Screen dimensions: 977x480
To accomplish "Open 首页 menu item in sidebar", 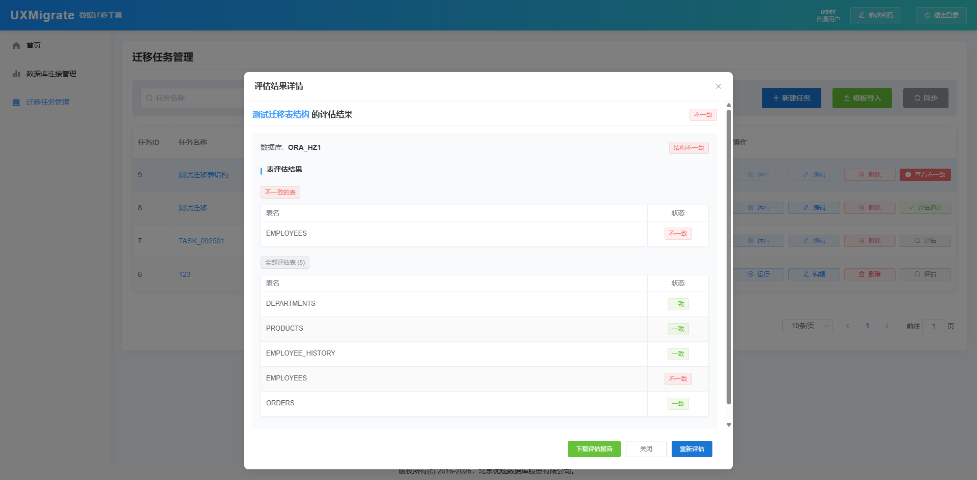I will [34, 45].
